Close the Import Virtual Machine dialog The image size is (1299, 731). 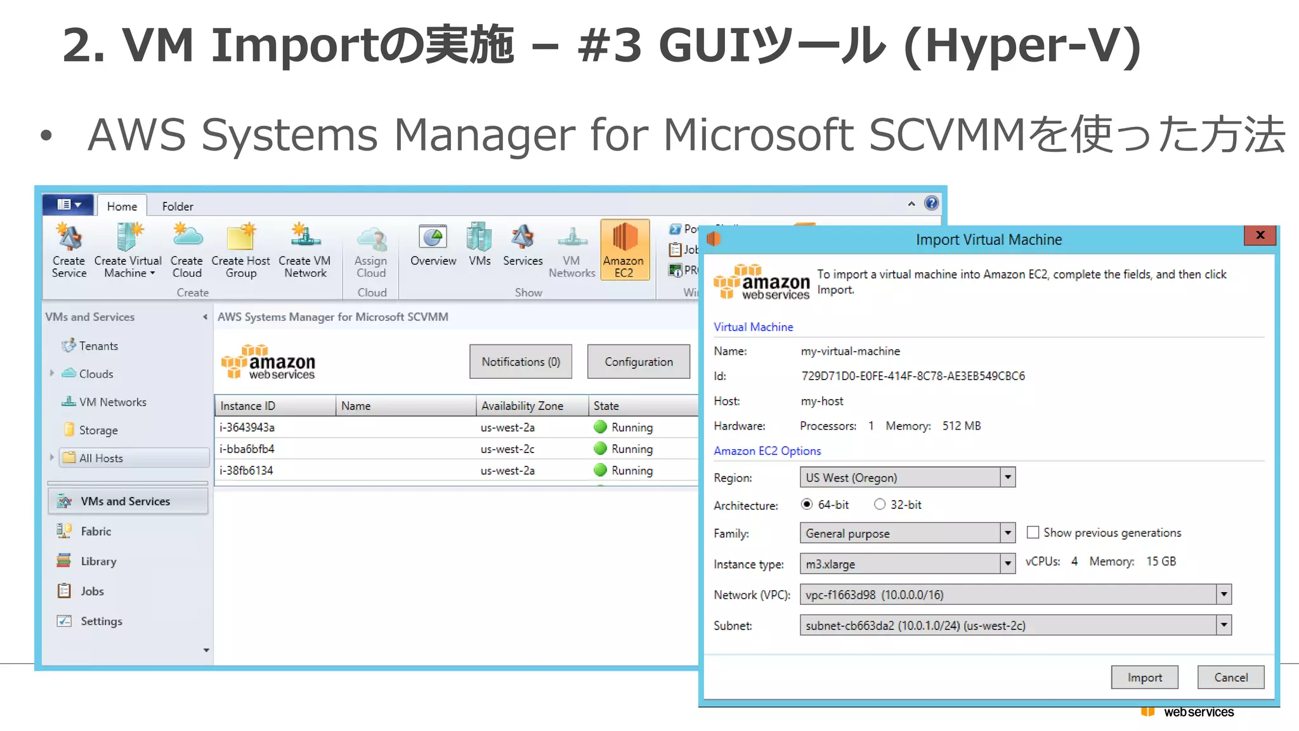pos(1260,235)
